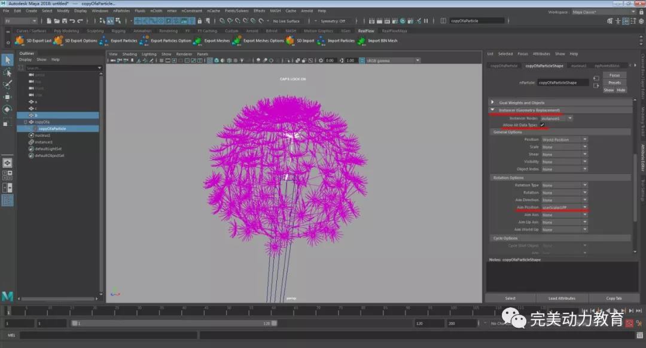The height and width of the screenshot is (348, 646).
Task: Click the Import BIN Mesh shelf icon
Action: [361, 41]
